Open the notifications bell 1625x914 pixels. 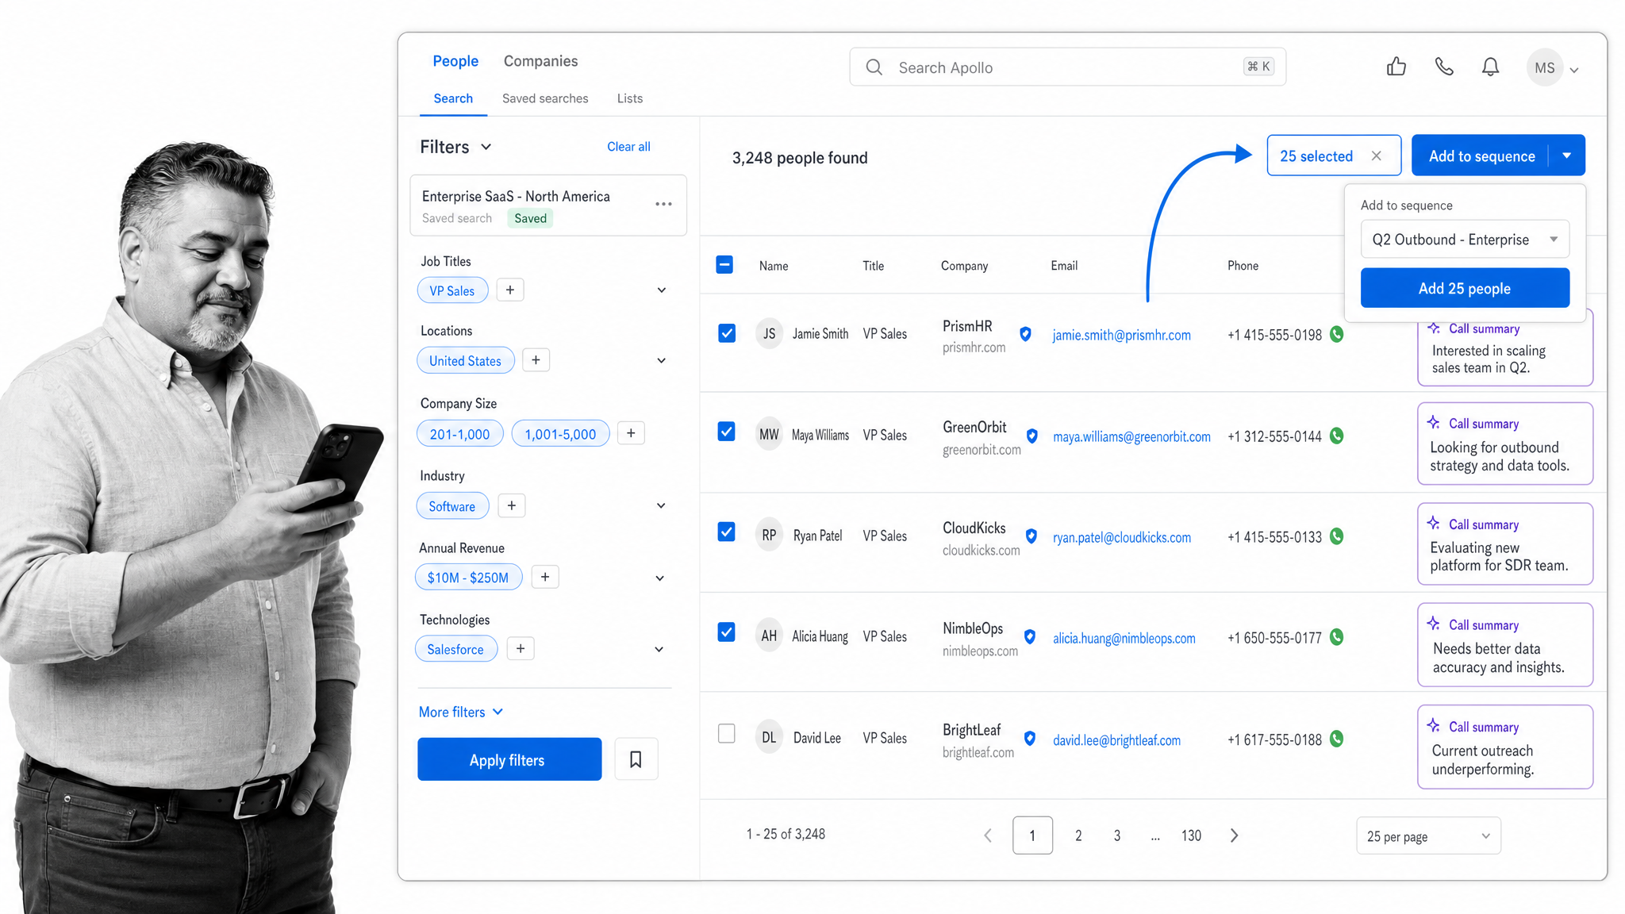click(x=1491, y=67)
